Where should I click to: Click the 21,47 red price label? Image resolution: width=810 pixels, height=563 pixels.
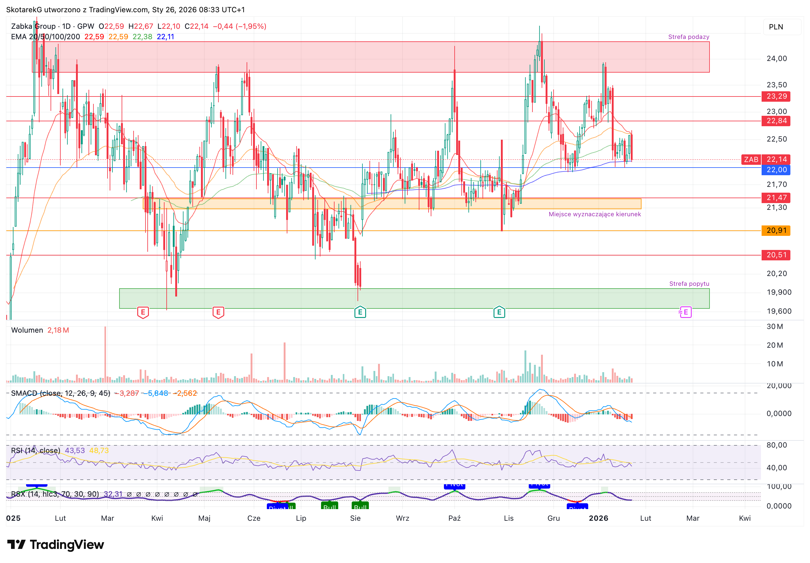(x=776, y=198)
